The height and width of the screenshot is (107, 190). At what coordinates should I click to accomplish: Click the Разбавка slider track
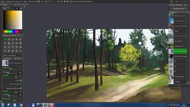pyautogui.click(x=10, y=73)
